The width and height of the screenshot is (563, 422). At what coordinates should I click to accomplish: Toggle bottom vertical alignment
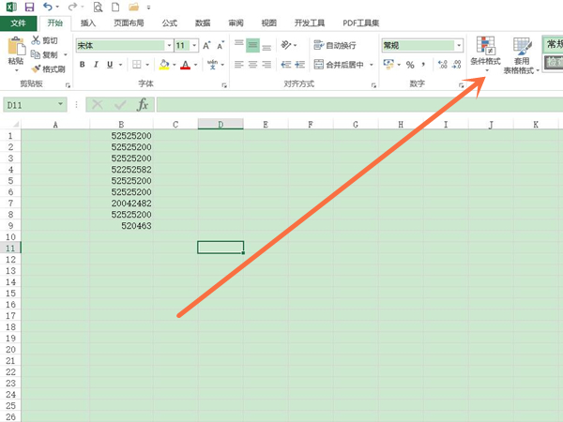[266, 46]
